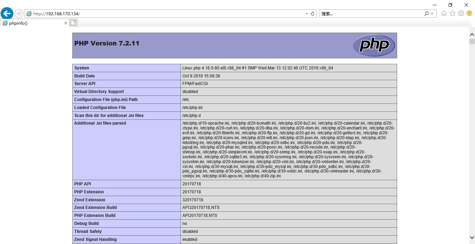Viewport: 475px width, 244px height.
Task: Click the 'PHP API' label
Action: 83,184
